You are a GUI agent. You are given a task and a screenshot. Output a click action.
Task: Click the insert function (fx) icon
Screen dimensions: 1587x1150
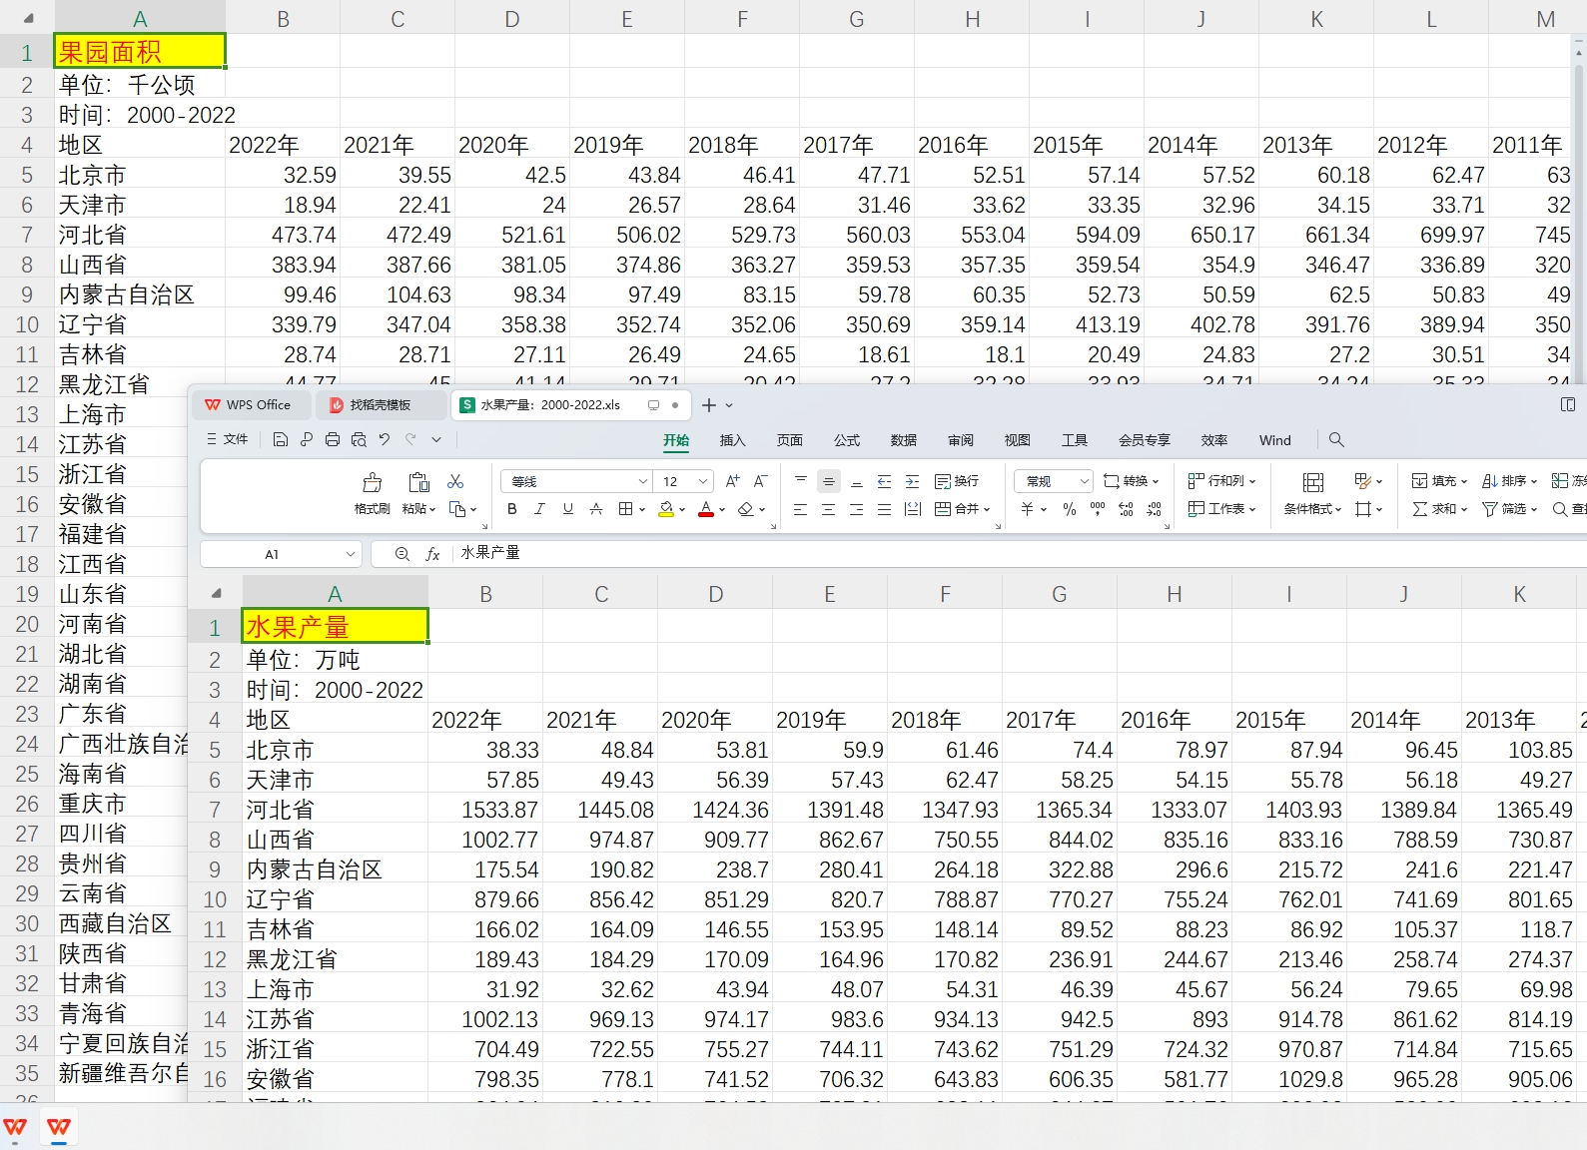pyautogui.click(x=432, y=554)
